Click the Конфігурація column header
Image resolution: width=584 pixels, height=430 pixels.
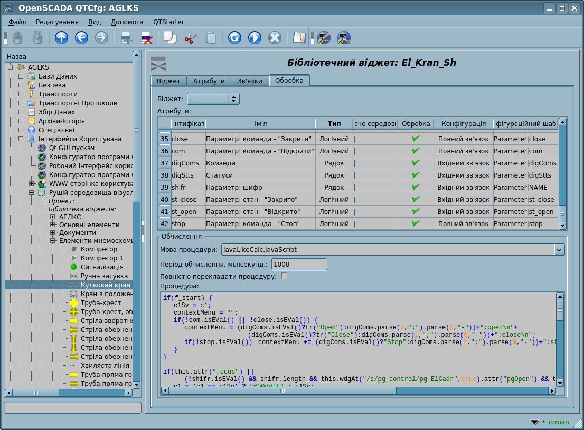tap(464, 123)
